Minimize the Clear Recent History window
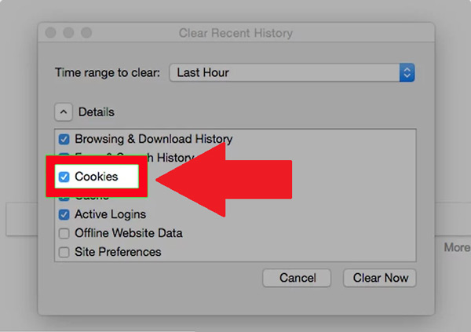The width and height of the screenshot is (471, 332). tap(69, 33)
